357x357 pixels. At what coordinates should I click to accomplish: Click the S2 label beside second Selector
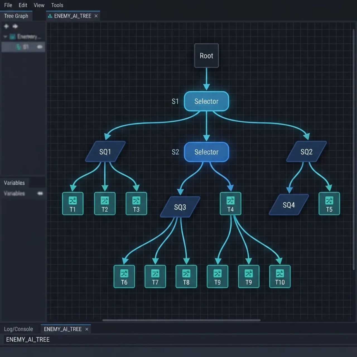point(175,152)
